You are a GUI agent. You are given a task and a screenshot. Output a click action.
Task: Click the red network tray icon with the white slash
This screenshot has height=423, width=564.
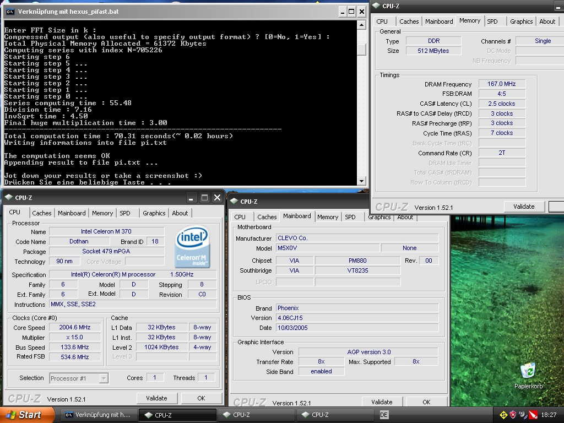533,415
